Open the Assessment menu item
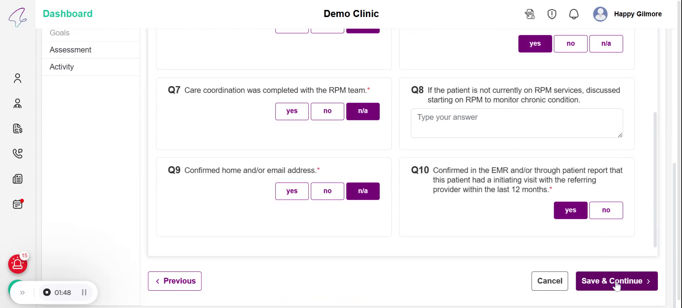Image resolution: width=682 pixels, height=308 pixels. tap(70, 50)
